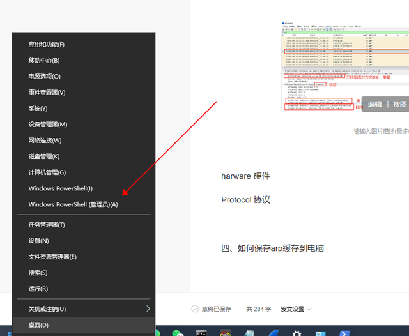Screen dimensions: 409x336
Task: Open the 运行(R) dialog entry
Action: [84, 289]
